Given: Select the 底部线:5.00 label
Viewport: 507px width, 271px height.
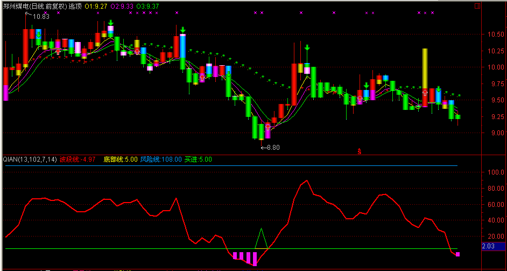Looking at the screenshot, I should point(121,159).
